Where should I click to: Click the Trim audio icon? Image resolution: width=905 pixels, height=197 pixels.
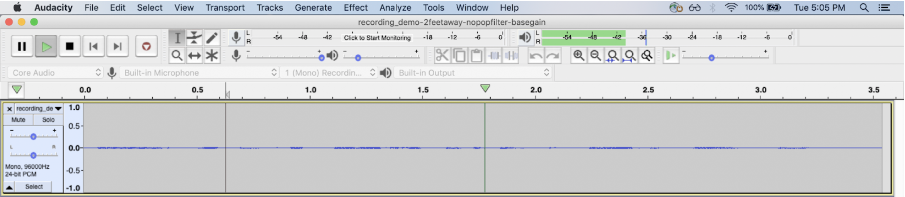pyautogui.click(x=494, y=56)
